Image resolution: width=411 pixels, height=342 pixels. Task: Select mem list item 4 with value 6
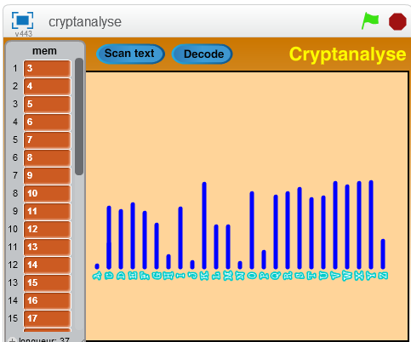click(x=47, y=122)
